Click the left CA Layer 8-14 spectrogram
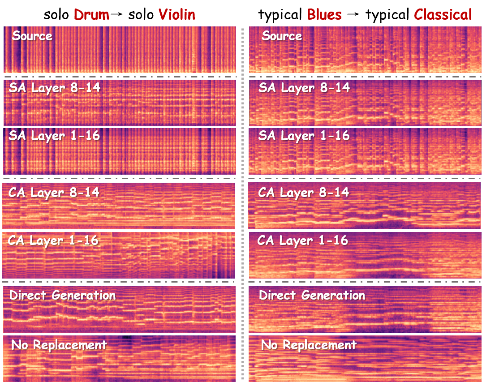Image resolution: width=482 pixels, height=382 pixels. point(119,206)
